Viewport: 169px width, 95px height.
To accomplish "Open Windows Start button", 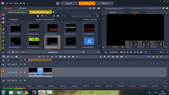I will [3, 93].
